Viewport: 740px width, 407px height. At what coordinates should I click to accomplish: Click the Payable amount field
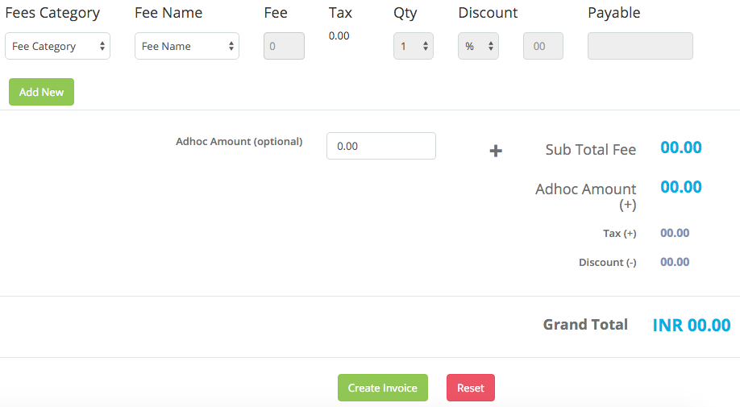640,46
